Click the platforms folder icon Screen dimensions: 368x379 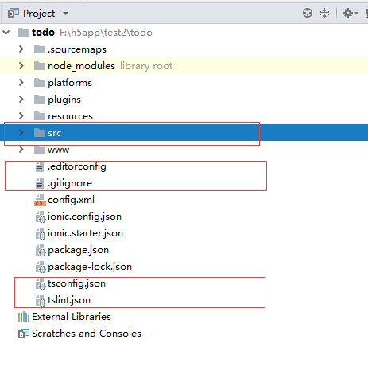(40, 82)
